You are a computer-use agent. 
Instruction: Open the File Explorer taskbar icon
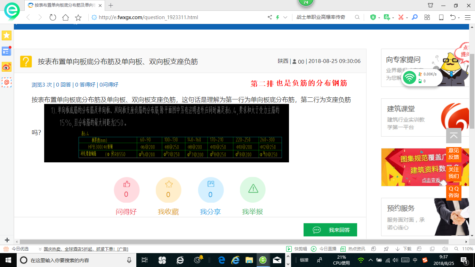(x=249, y=260)
